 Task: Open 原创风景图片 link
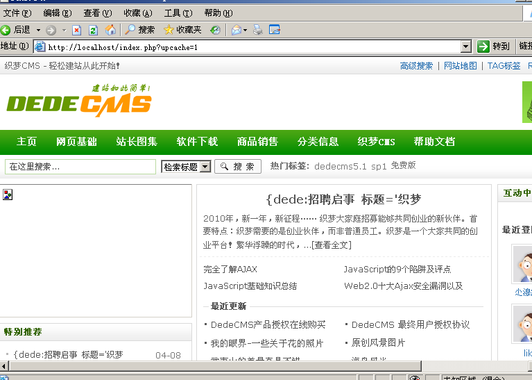click(x=378, y=343)
